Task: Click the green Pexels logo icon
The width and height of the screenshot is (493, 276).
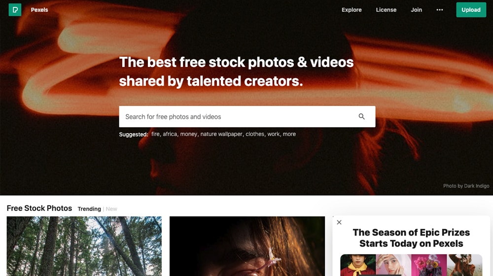Action: (15, 10)
